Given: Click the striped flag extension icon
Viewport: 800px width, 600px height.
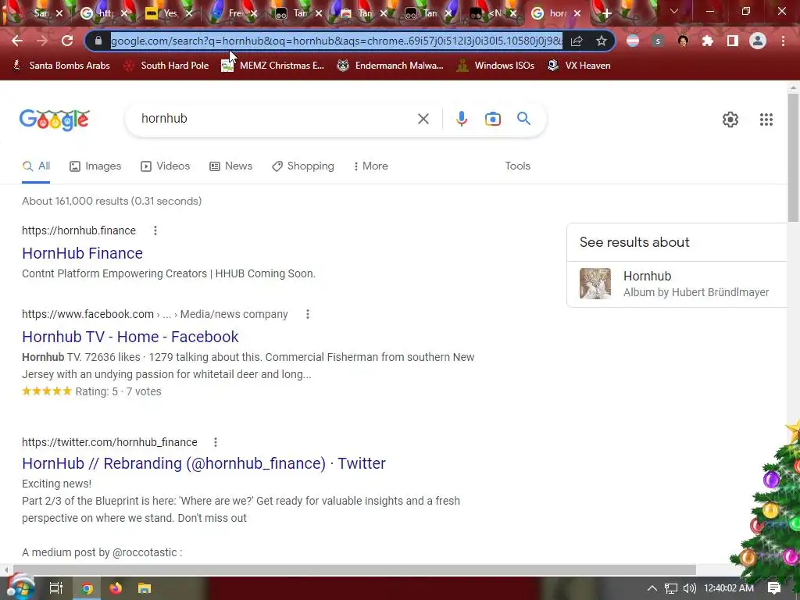Looking at the screenshot, I should point(633,41).
